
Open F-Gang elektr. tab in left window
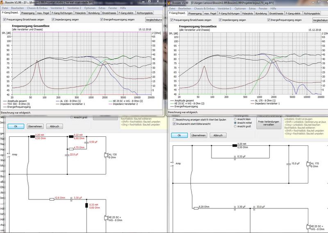126,13
